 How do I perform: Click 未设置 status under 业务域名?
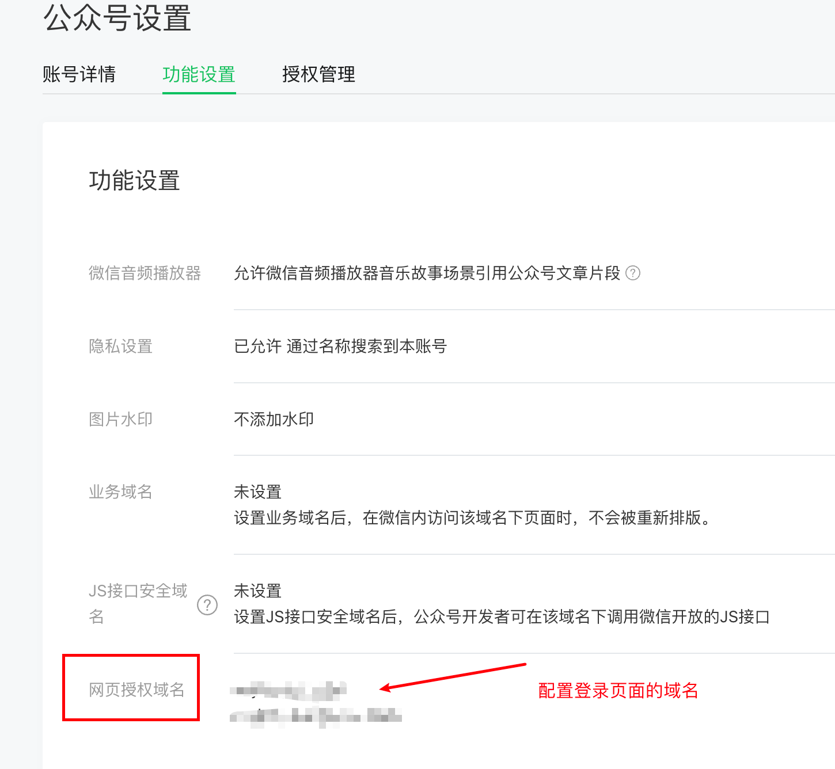(257, 492)
